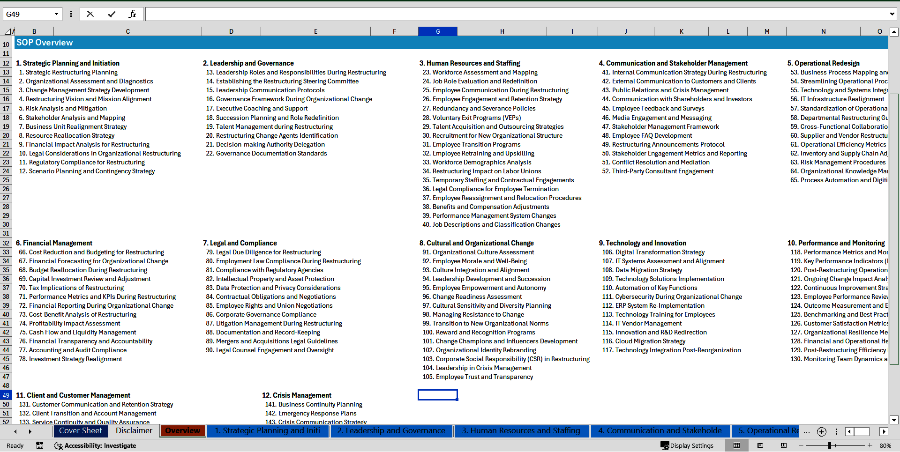The width and height of the screenshot is (900, 452).
Task: Open hidden sheet tabs ellipsis
Action: (x=806, y=431)
